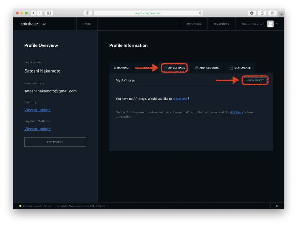Click the Profile Information heading
The height and width of the screenshot is (226, 297).
tap(128, 45)
